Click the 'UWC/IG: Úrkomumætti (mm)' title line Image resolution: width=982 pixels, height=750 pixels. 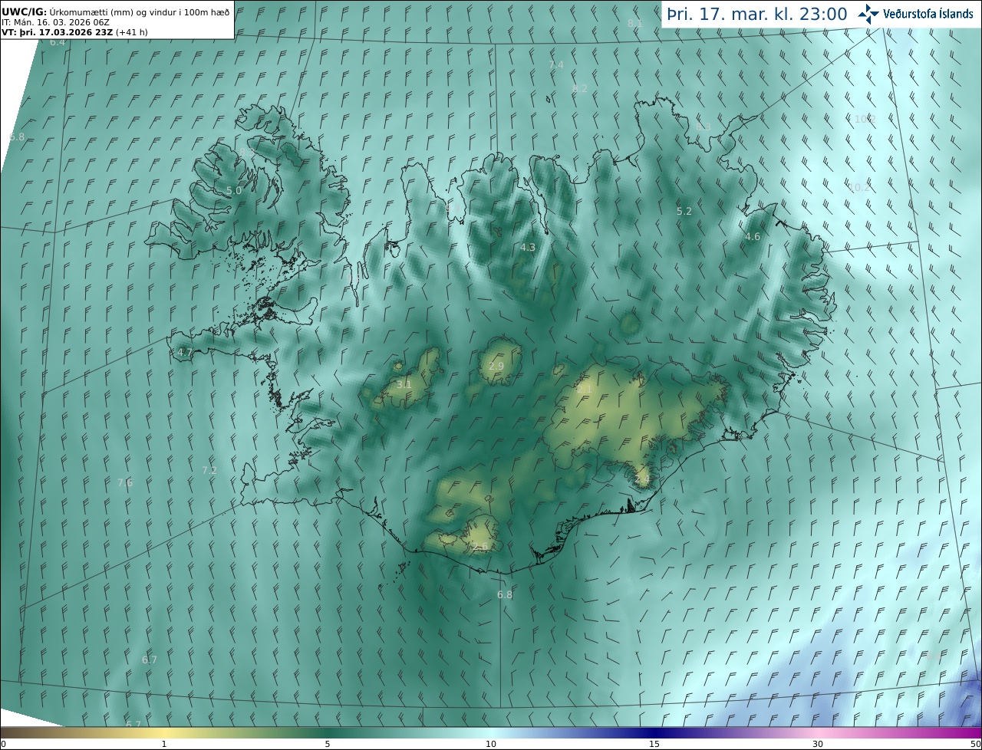tap(116, 11)
